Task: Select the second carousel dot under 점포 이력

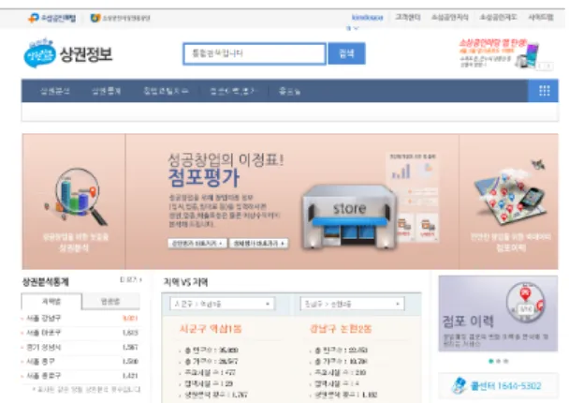Action: tap(499, 361)
